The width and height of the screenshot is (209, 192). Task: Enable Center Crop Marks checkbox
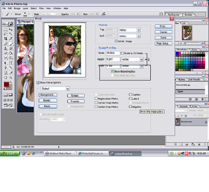96,107
